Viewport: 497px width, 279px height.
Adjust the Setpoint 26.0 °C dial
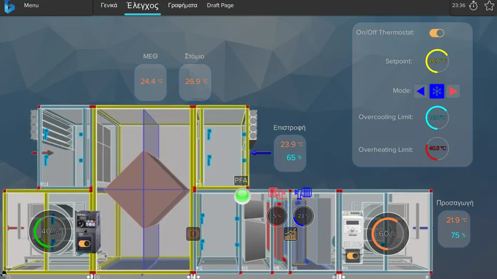pos(437,61)
